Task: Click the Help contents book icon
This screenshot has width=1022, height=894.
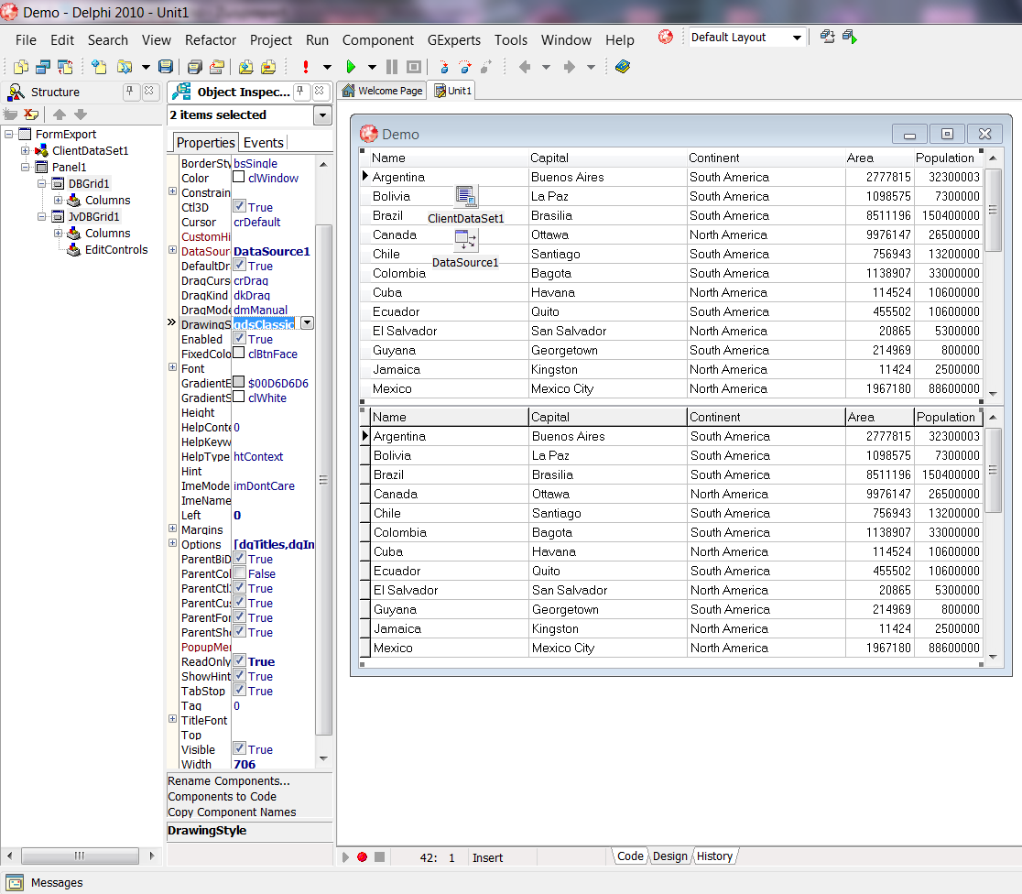Action: click(x=623, y=67)
